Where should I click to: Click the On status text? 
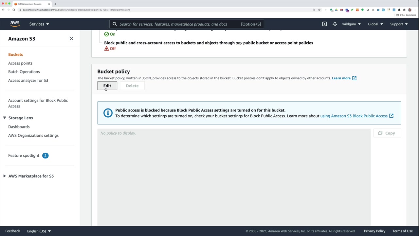tap(113, 34)
